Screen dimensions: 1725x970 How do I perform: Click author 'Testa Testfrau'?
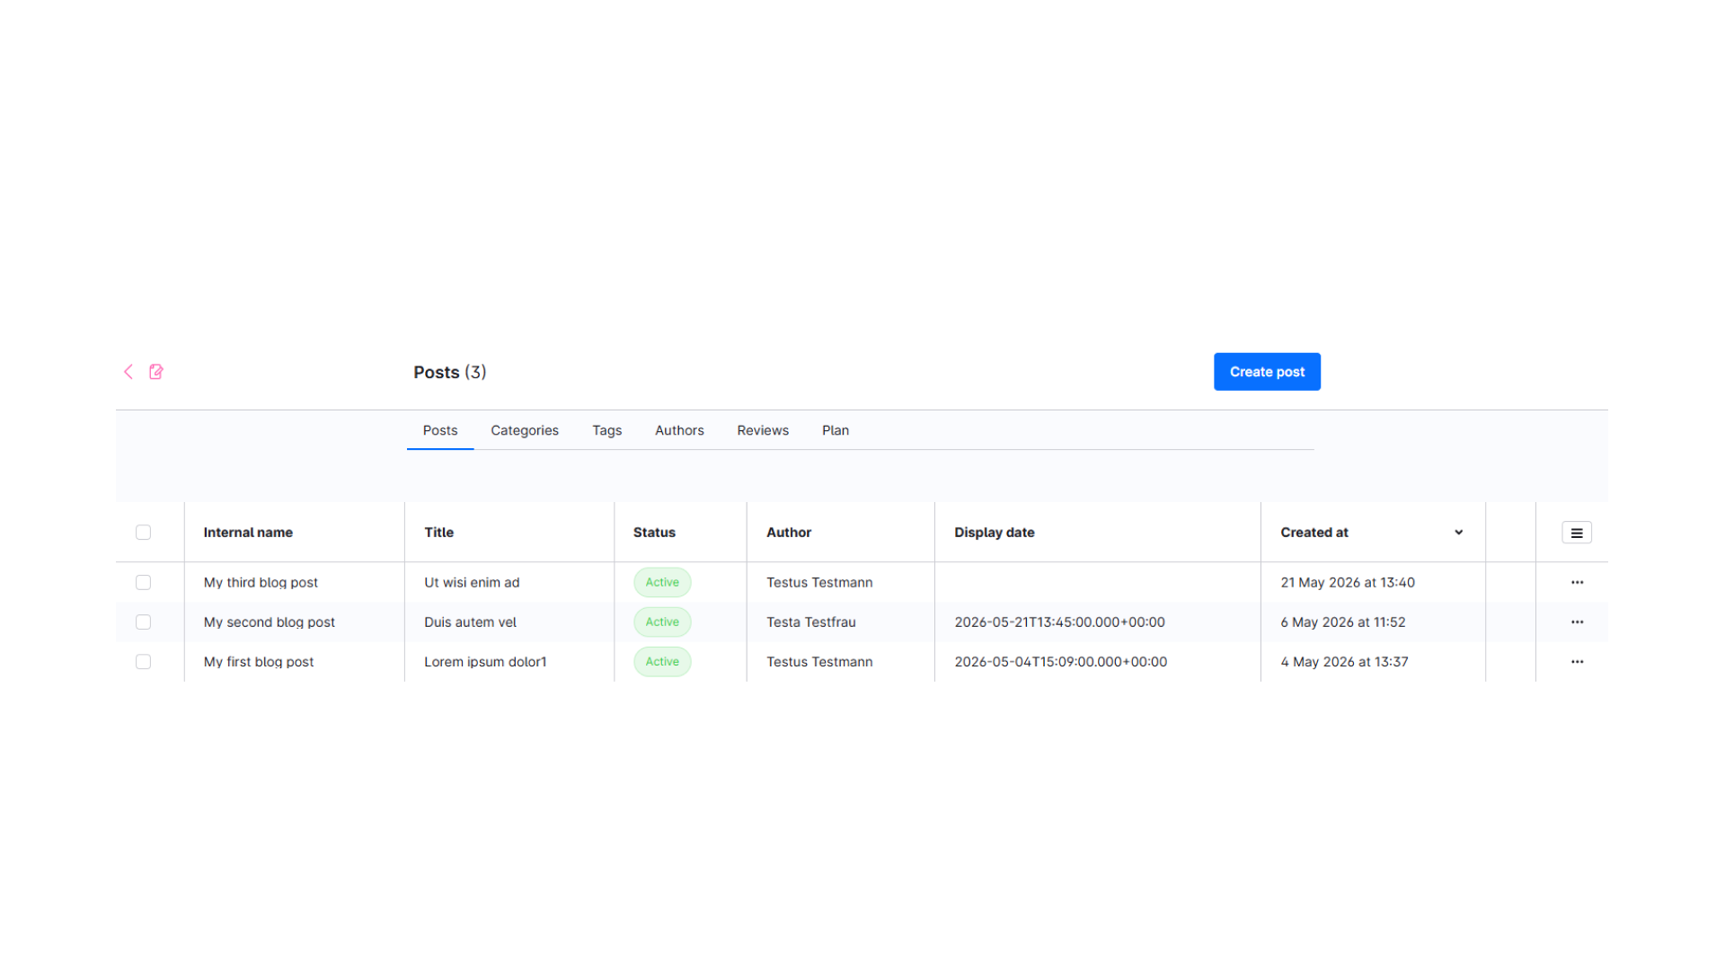(x=811, y=622)
